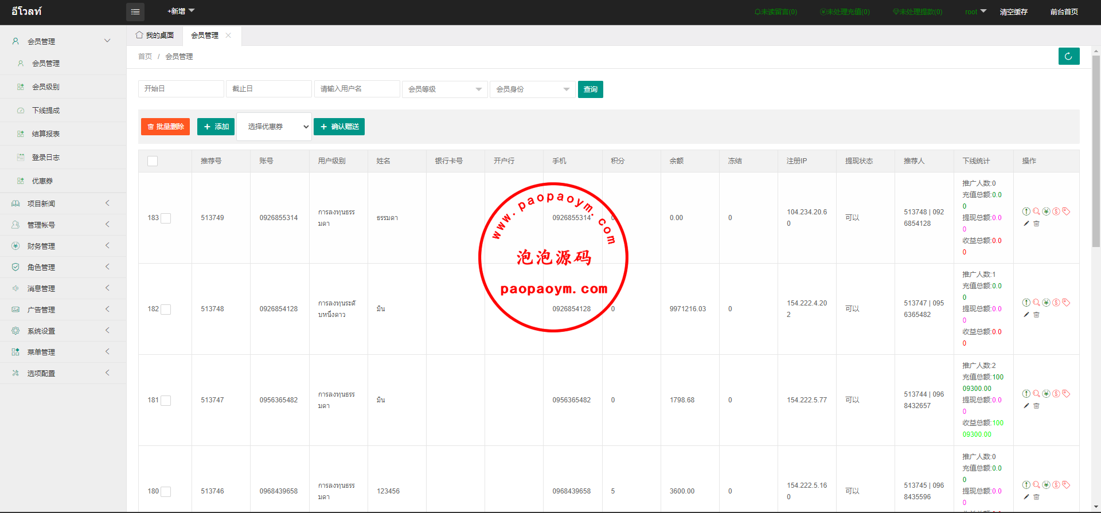Click yen recharge icon for member 513747

pyautogui.click(x=1046, y=394)
